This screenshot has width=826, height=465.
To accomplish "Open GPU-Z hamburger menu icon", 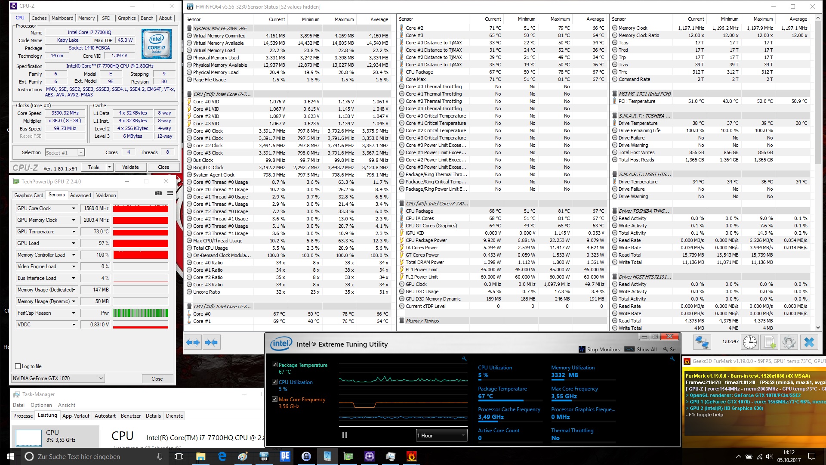I will coord(170,193).
